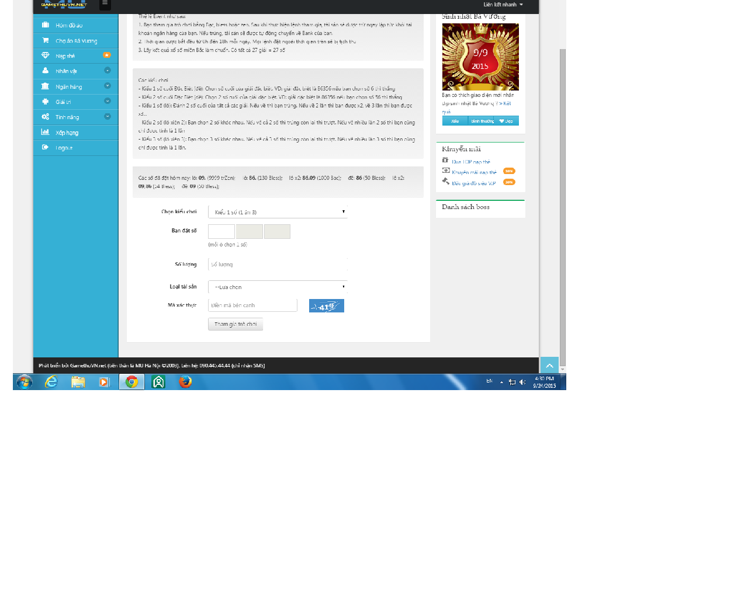
Task: Select Logout in the sidebar
Action: coord(75,148)
